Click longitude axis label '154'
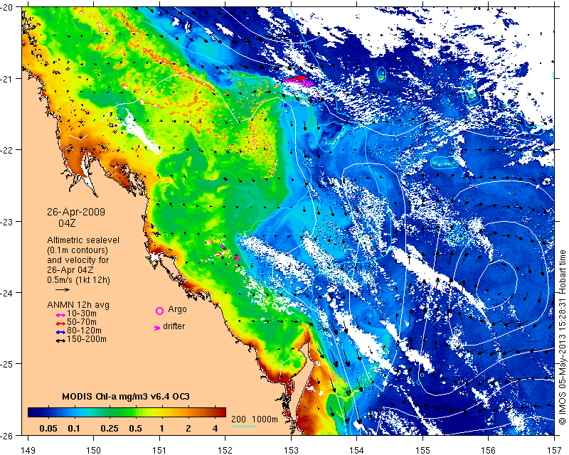This screenshot has height=455, width=569. pyautogui.click(x=357, y=450)
